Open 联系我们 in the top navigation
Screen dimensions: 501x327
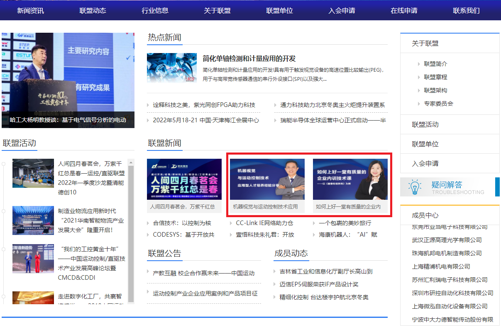(x=466, y=10)
